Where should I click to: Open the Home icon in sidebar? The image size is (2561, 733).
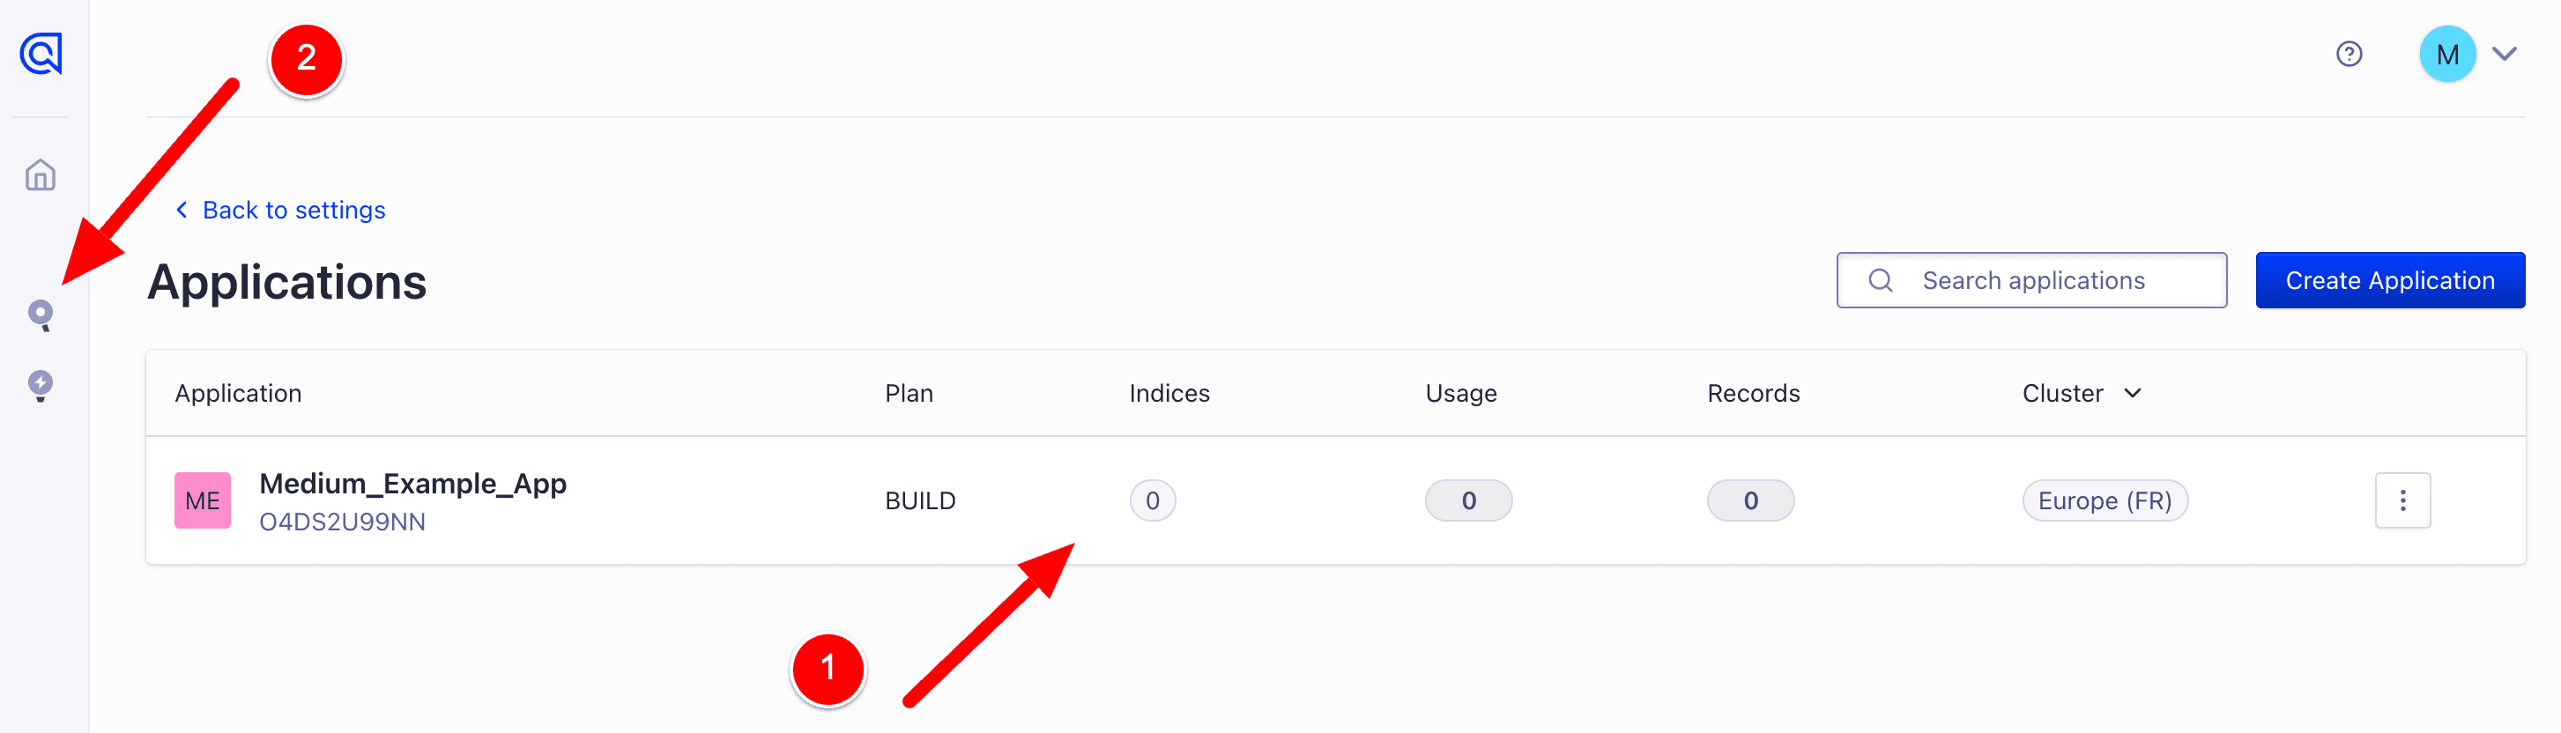coord(41,176)
